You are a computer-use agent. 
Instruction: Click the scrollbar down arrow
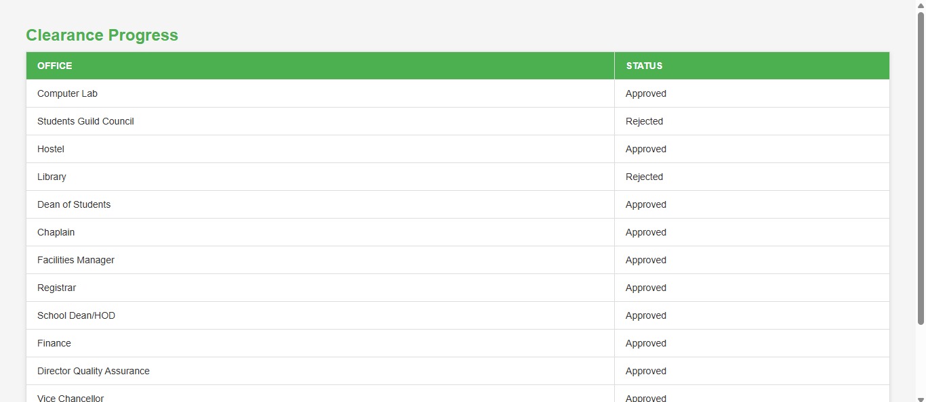921,397
